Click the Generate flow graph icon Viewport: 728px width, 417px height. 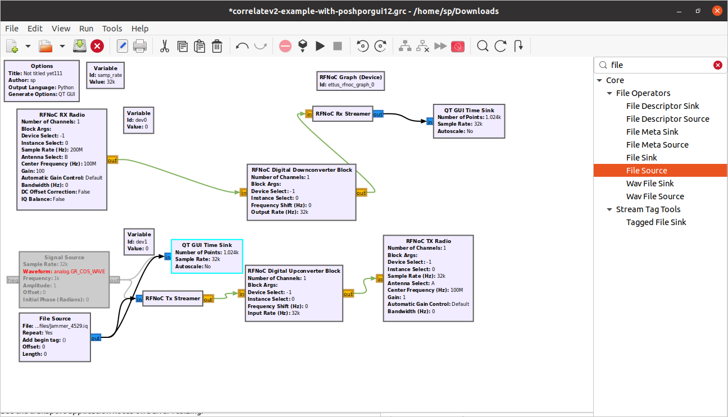(302, 46)
